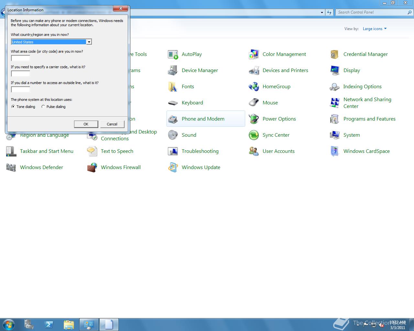Open Credential Manager icon
This screenshot has width=414, height=331.
335,54
